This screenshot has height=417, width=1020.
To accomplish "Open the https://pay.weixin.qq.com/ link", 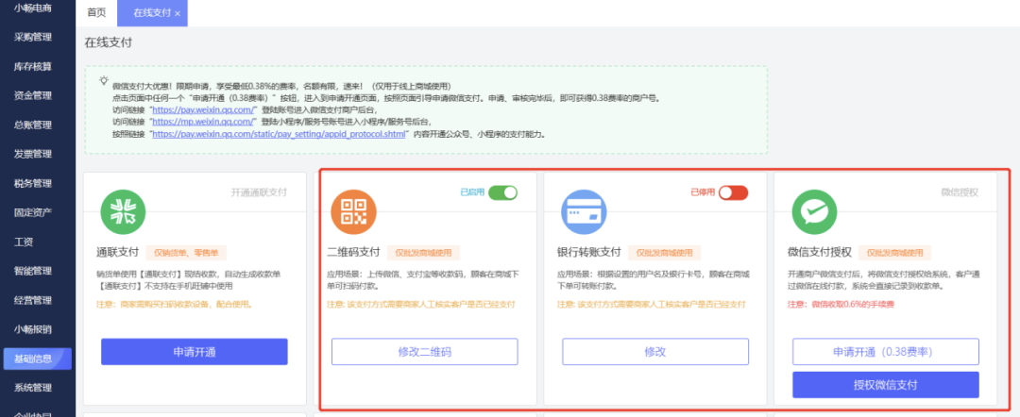I will (x=205, y=109).
